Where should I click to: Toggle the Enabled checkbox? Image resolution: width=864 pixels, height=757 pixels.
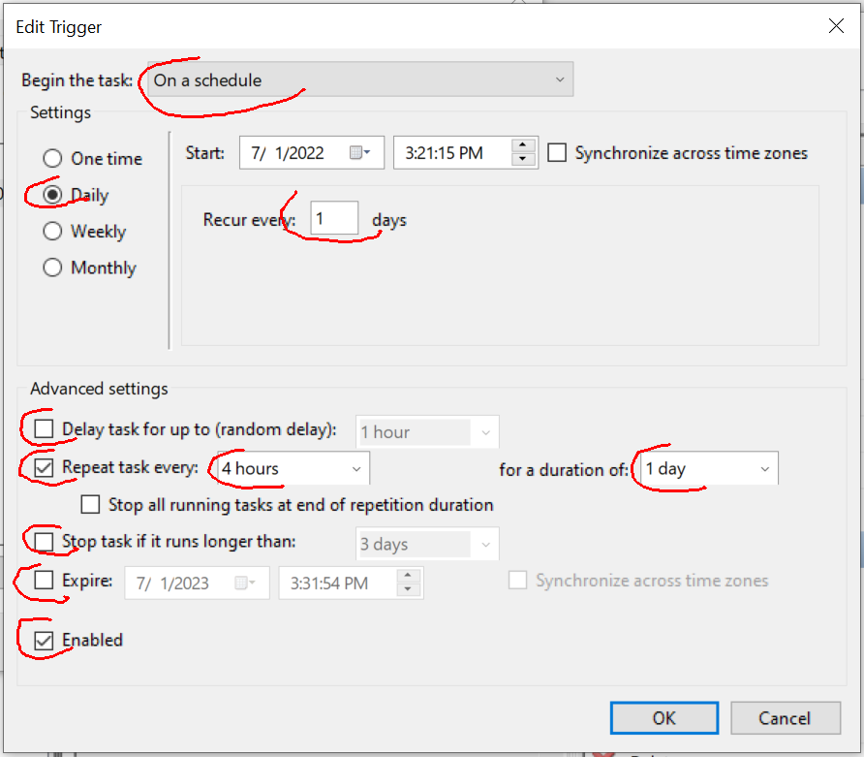pyautogui.click(x=44, y=640)
